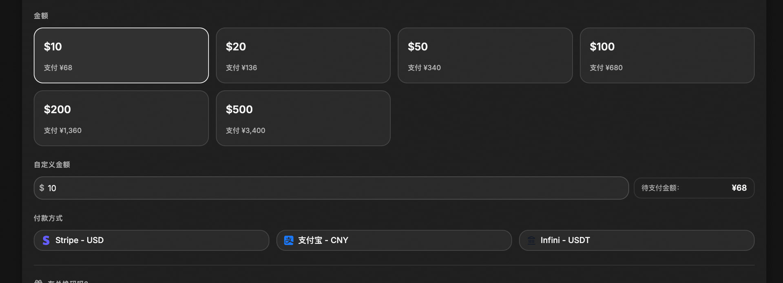Screen dimensions: 783x283
Task: Select Infini - USDT payment method
Action: pos(637,241)
